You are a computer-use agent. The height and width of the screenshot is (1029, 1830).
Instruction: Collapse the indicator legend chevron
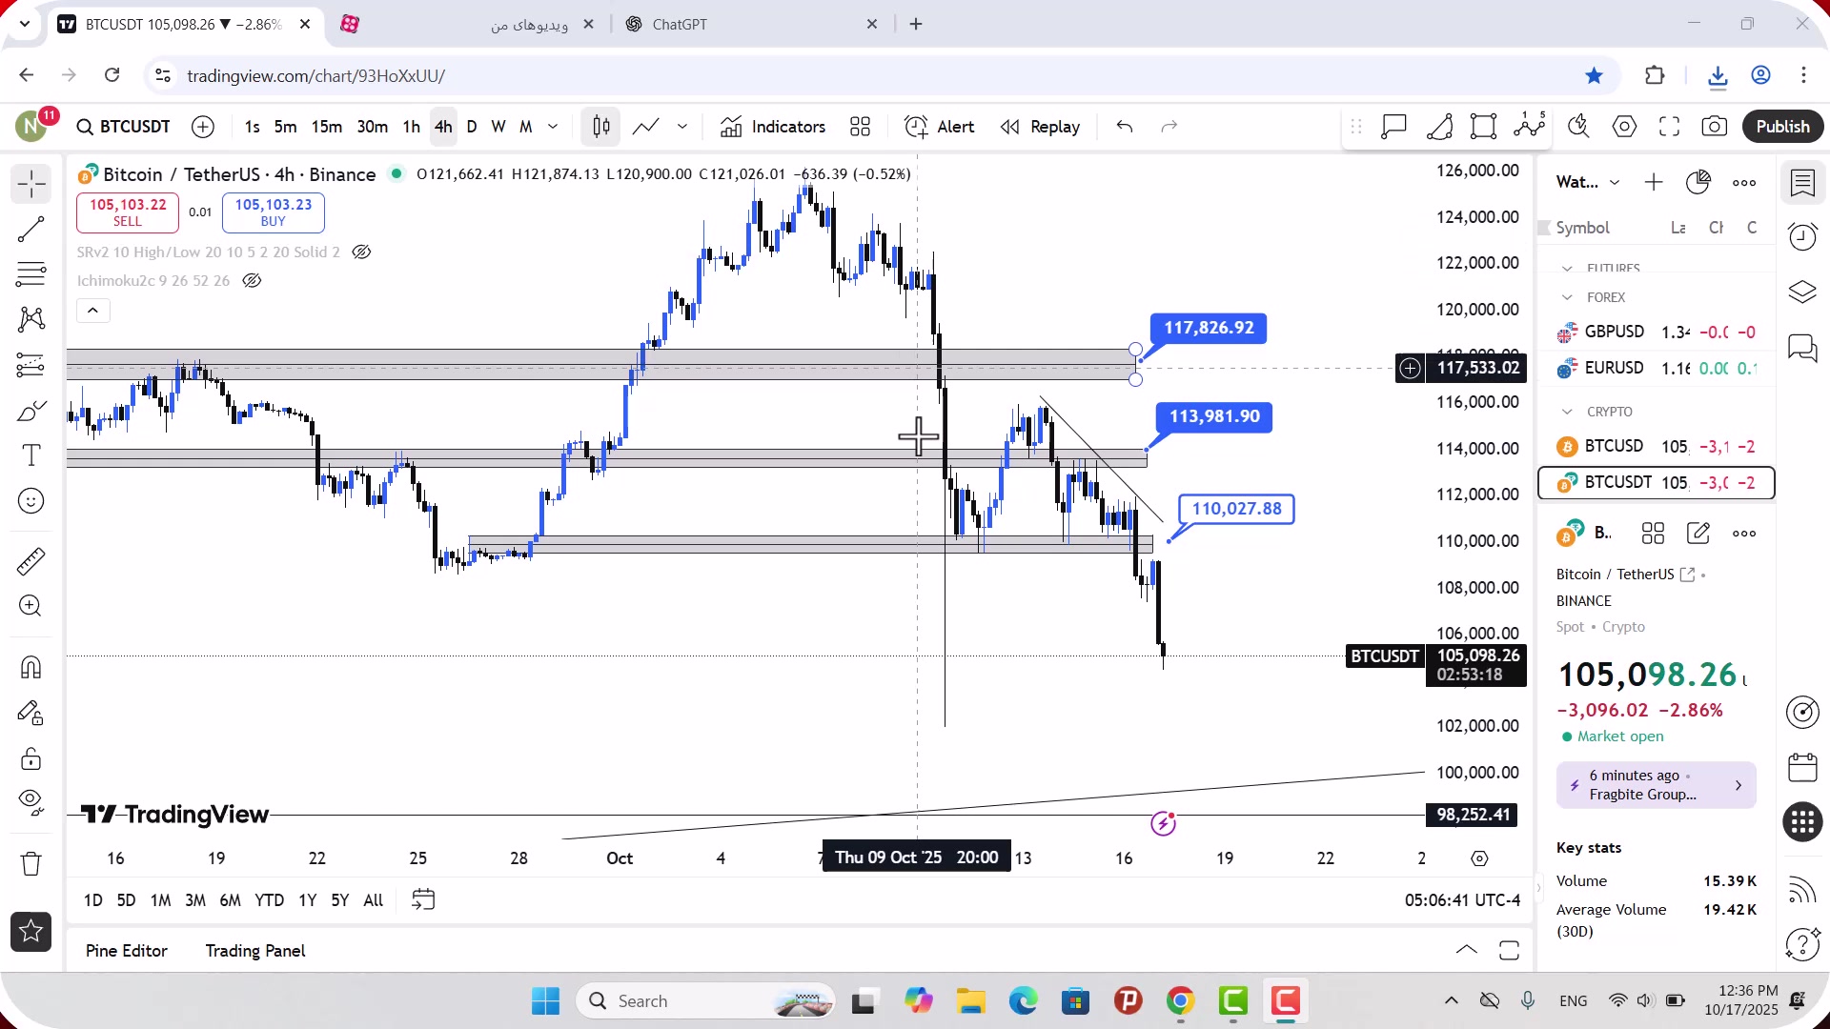tap(92, 311)
